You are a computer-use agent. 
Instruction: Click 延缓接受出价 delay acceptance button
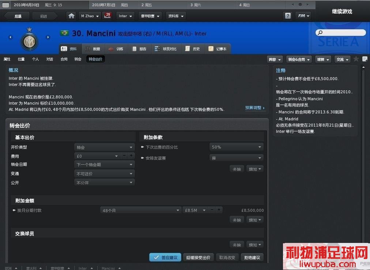[x=198, y=258]
